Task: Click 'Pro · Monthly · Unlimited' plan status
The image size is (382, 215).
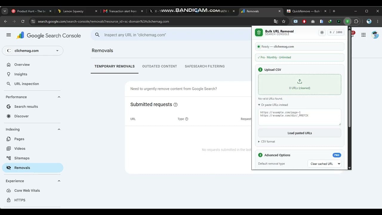Action: click(300, 57)
